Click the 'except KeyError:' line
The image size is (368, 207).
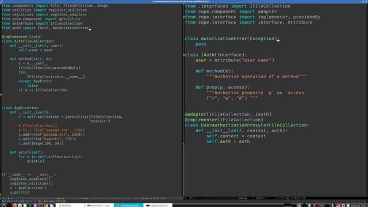[36, 81]
